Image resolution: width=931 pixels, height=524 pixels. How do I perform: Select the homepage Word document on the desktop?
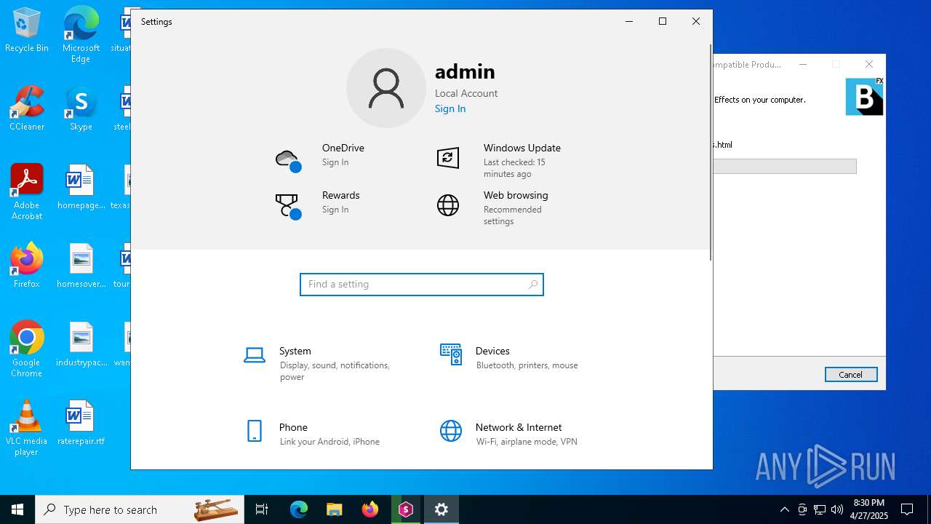click(81, 187)
